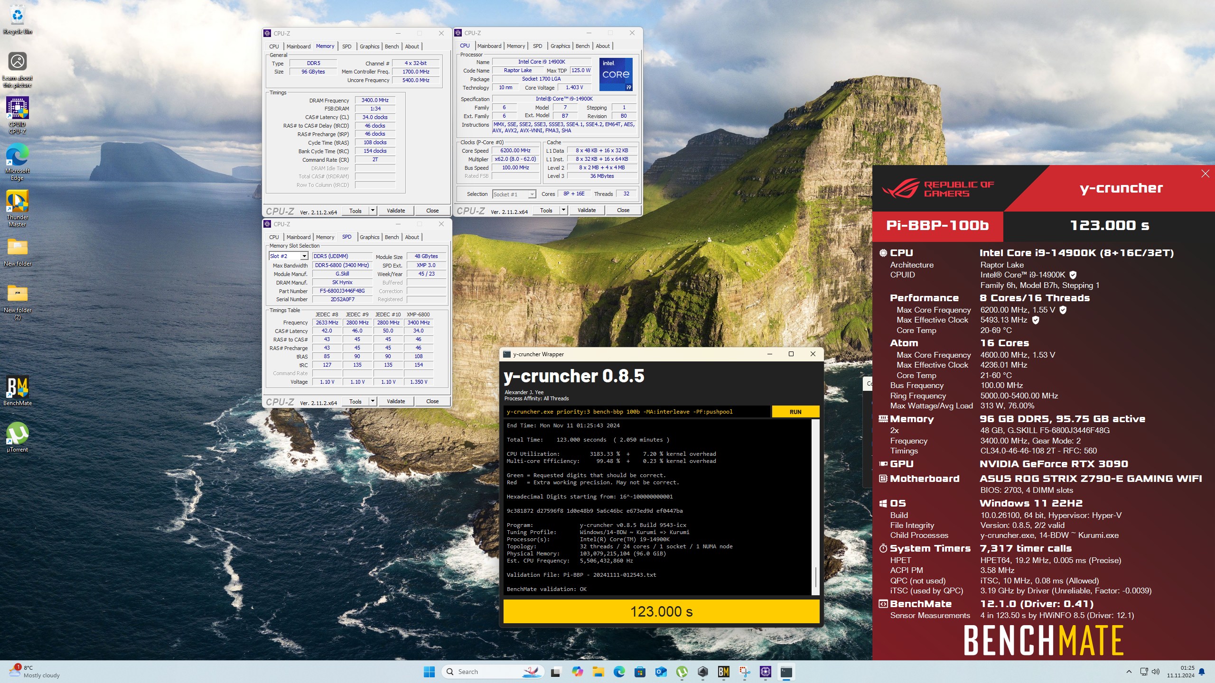Switch to CPU-Z purple chip taskbar icon
Screen dimensions: 1215x683
[x=765, y=672]
